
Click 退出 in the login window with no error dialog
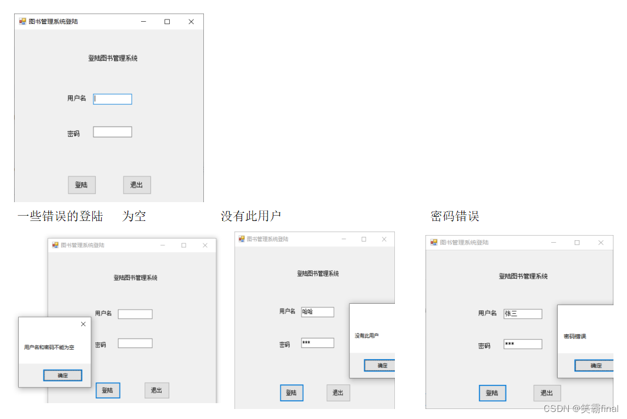pos(137,185)
